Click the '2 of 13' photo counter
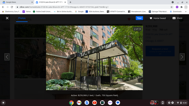This screenshot has width=189, height=106. click(x=138, y=29)
